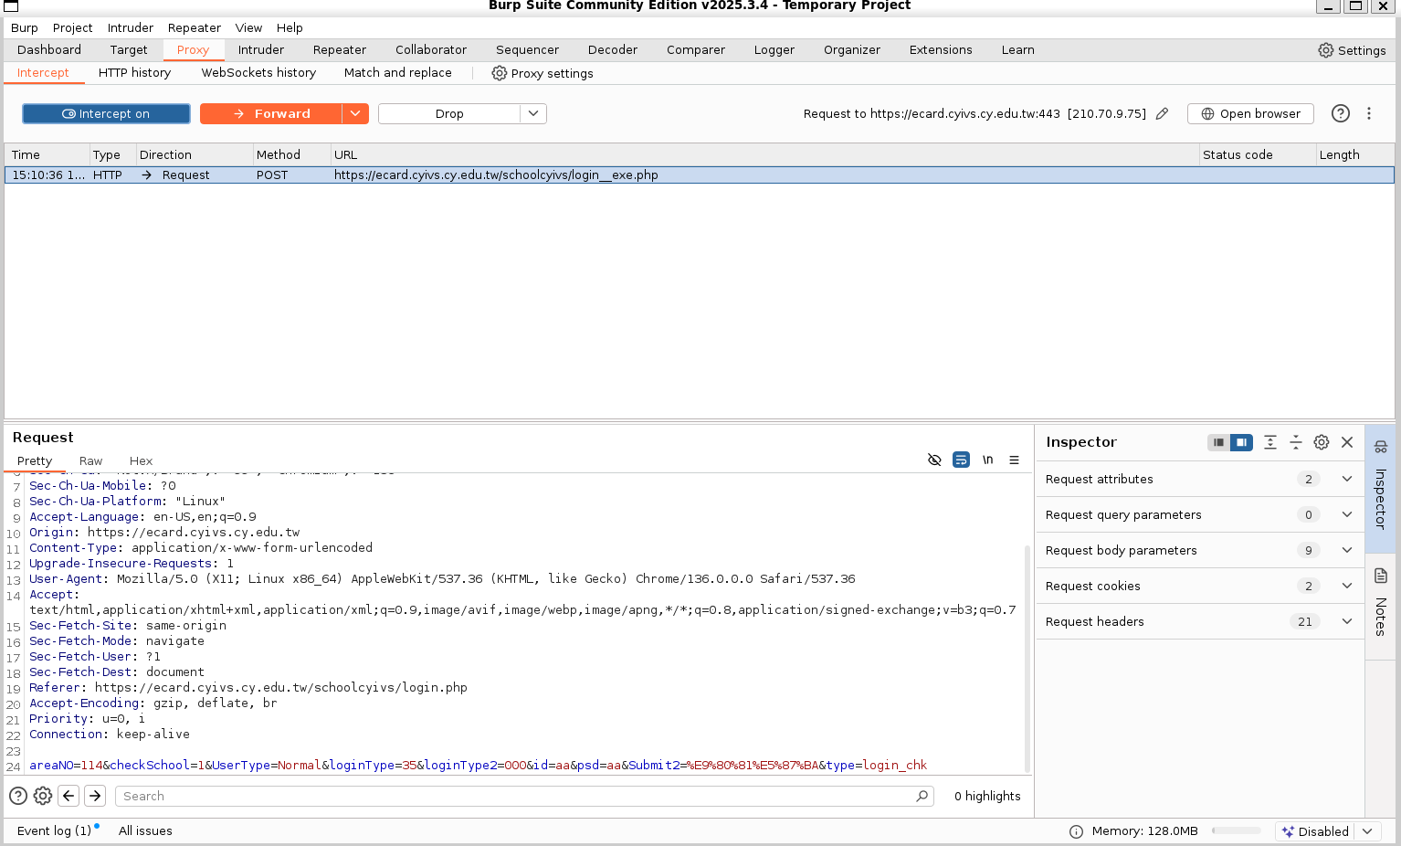Viewport: 1401px width, 846px height.
Task: Toggle hiding non-printable characters eye icon
Action: pyautogui.click(x=934, y=460)
